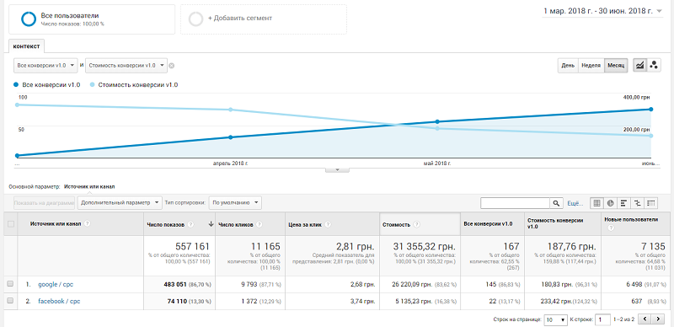
Task: Check the select-all rows checkbox
Action: pyautogui.click(x=11, y=223)
